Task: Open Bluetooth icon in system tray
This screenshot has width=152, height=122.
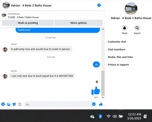Action: point(100,116)
